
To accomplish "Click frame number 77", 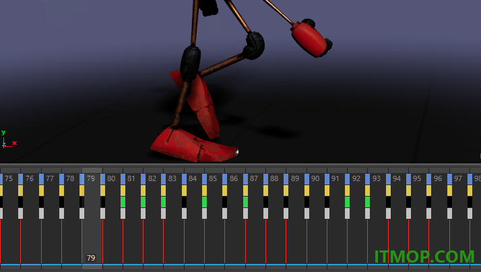I will click(50, 178).
